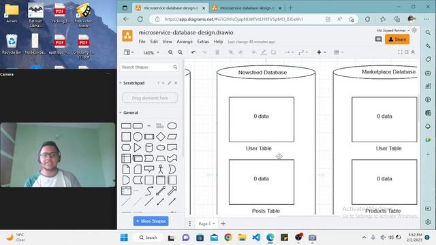Open Chrome from the taskbar
This screenshot has width=436, height=245.
(x=228, y=238)
